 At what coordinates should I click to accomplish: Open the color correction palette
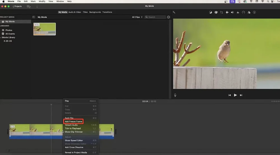pos(216,12)
